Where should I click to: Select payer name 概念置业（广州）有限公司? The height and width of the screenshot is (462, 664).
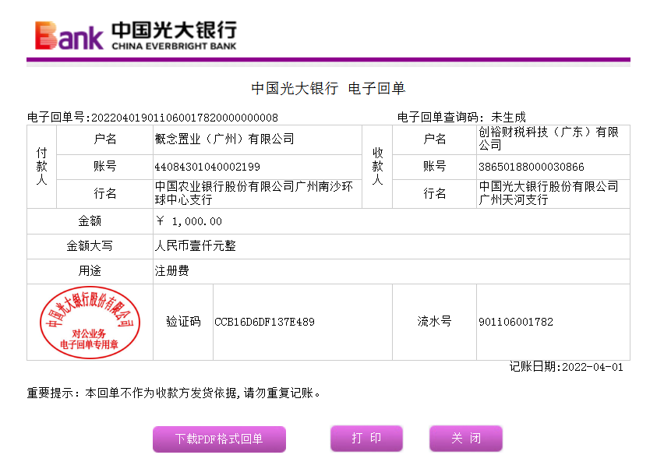[x=224, y=139]
